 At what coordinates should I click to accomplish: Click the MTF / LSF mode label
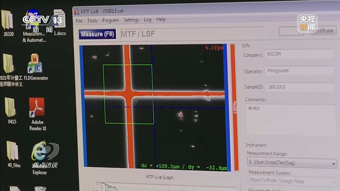coord(138,34)
